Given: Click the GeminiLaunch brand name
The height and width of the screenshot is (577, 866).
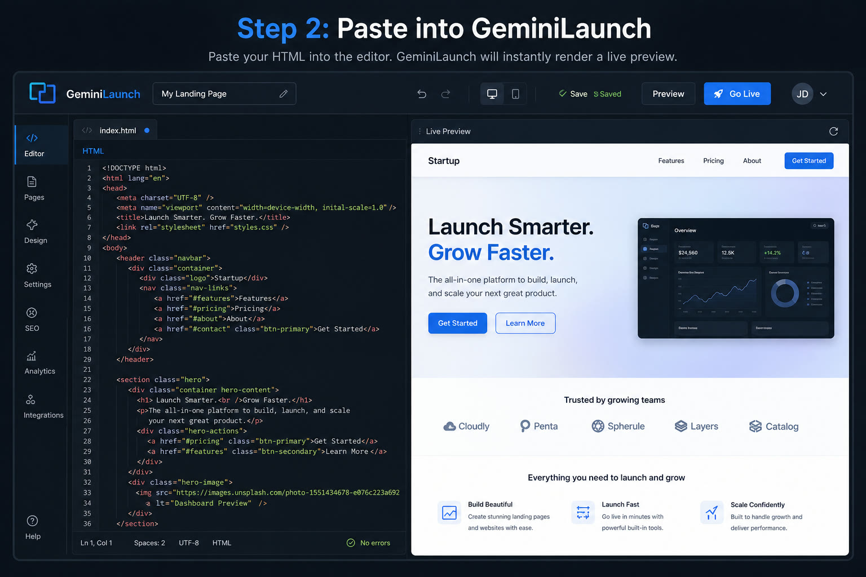Looking at the screenshot, I should [x=103, y=94].
